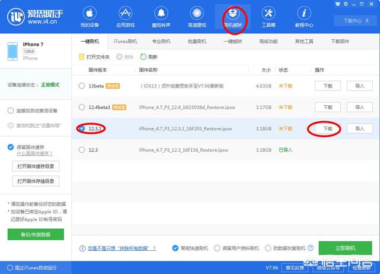Click 大小 column header

point(266,70)
